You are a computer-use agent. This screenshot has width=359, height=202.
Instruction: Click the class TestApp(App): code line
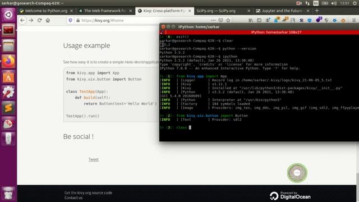pos(87,91)
